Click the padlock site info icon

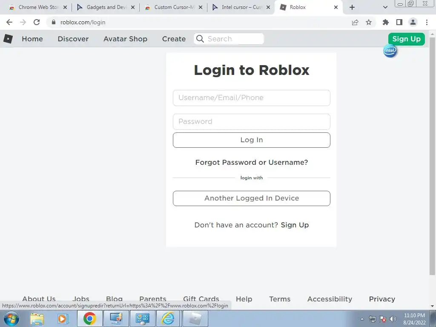tap(54, 22)
